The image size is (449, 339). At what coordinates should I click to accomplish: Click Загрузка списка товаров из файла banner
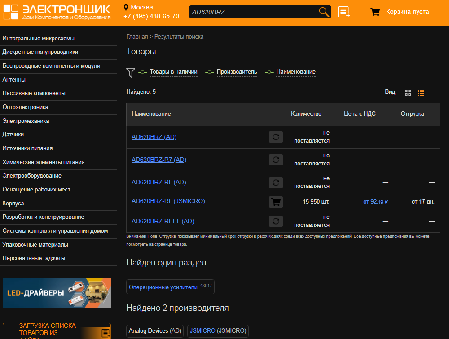tap(57, 331)
